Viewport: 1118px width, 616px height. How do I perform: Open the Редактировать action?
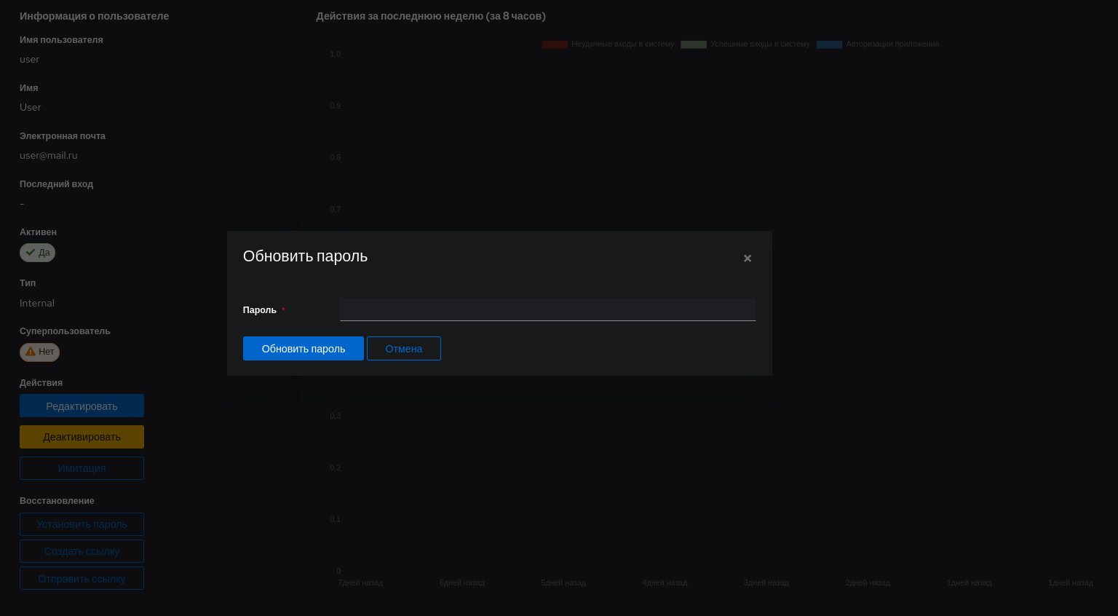pos(82,406)
